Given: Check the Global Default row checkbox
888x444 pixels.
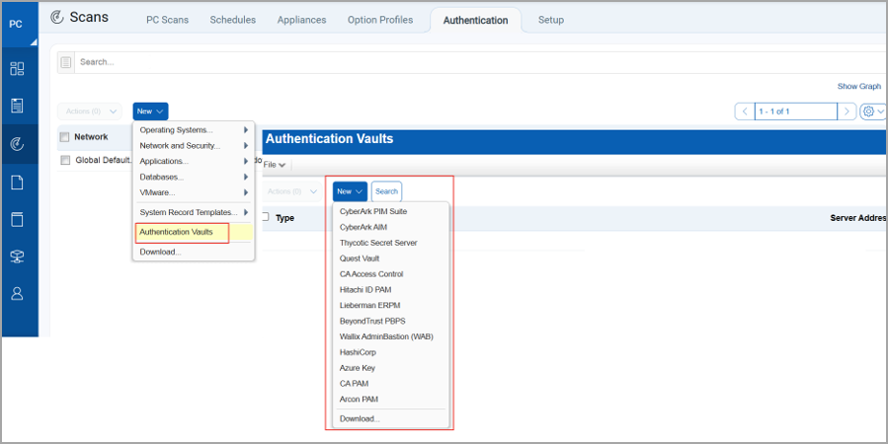Looking at the screenshot, I should pyautogui.click(x=65, y=160).
